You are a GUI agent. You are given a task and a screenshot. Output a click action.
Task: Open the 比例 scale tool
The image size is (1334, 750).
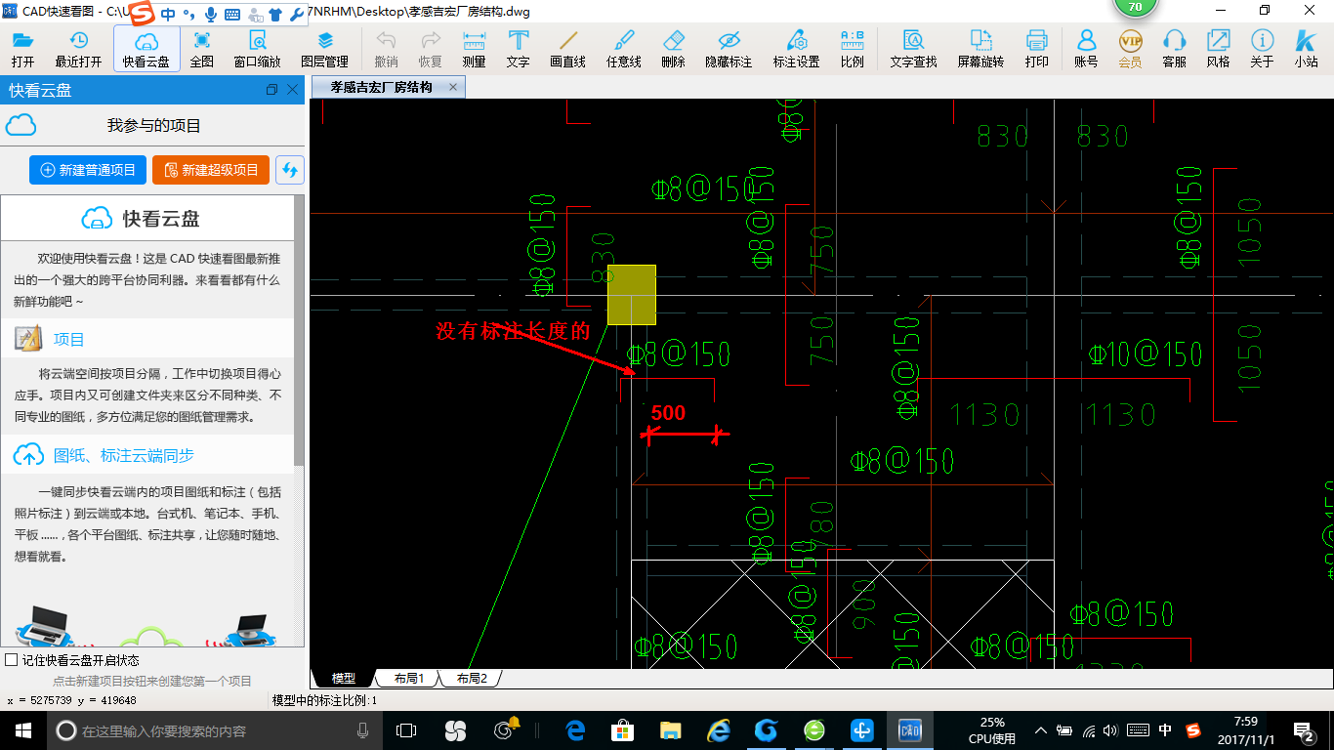[852, 49]
